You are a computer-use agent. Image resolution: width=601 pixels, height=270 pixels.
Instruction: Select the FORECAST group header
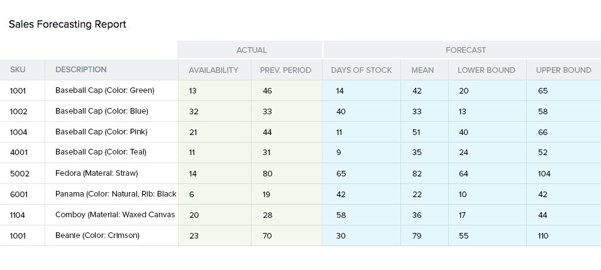point(465,50)
